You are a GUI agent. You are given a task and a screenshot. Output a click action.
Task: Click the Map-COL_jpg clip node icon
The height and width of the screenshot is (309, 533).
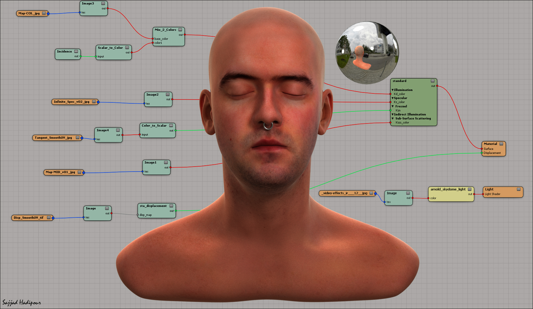[x=44, y=13]
